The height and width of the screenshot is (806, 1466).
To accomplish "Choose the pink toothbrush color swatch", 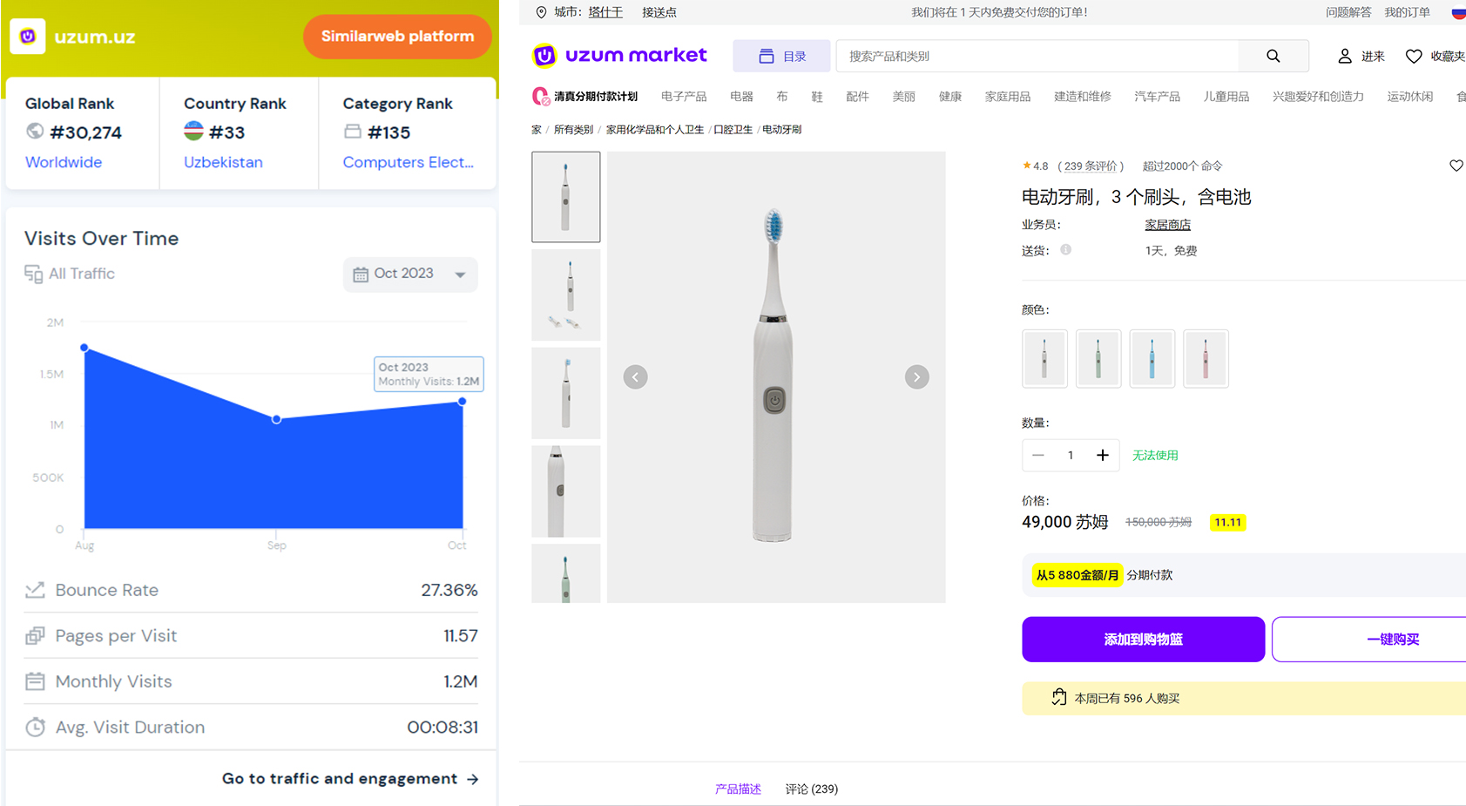I will click(x=1206, y=358).
